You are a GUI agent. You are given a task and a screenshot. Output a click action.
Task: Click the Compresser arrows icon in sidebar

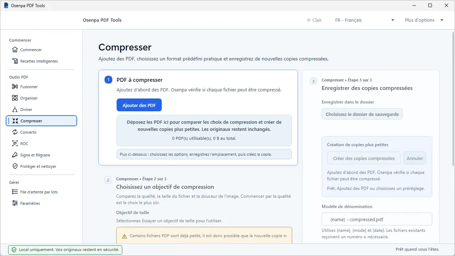click(15, 121)
